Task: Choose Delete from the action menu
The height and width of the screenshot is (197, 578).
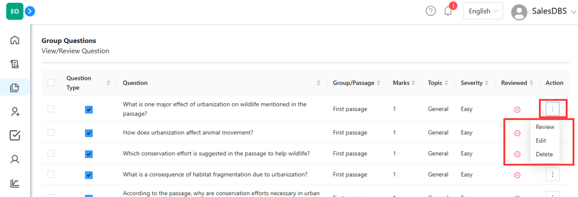Action: click(544, 154)
